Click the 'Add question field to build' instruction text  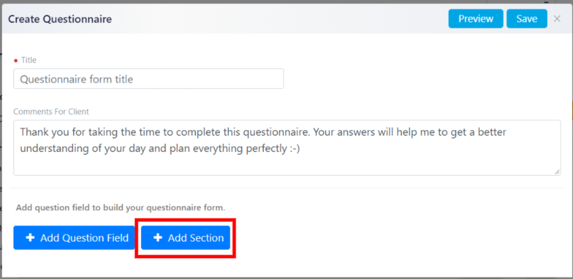(121, 208)
